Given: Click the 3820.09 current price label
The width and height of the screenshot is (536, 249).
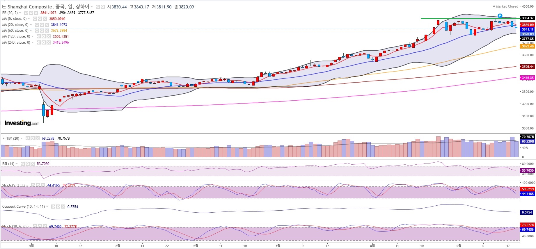Looking at the screenshot, I should 528,34.
